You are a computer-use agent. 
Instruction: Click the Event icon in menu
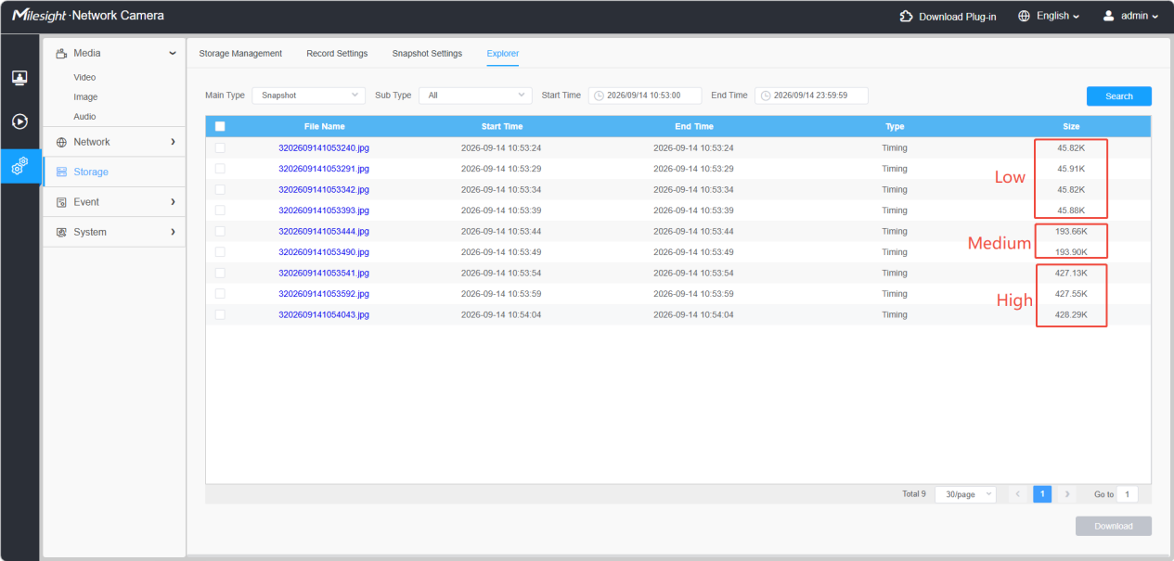pos(62,202)
